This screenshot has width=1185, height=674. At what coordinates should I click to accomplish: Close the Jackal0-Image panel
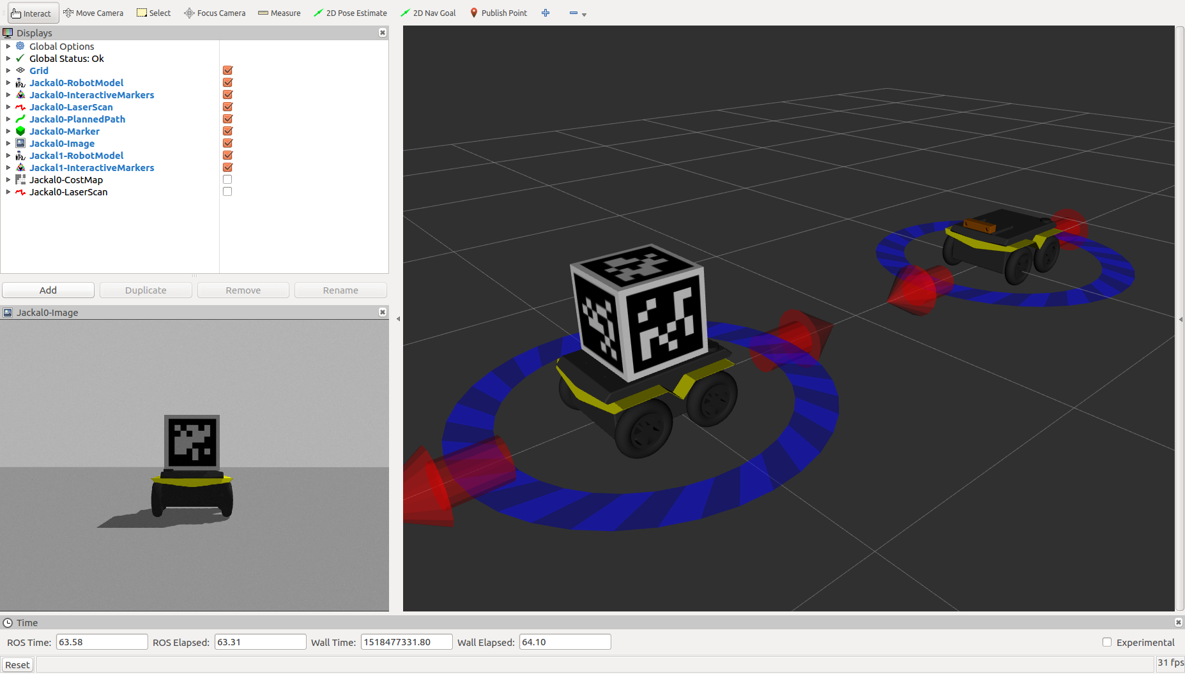(383, 312)
